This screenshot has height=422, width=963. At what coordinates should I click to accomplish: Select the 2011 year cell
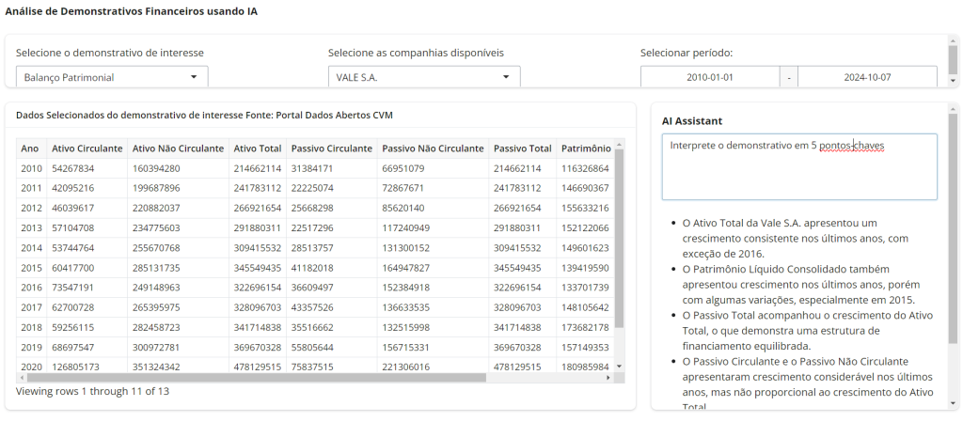tap(29, 188)
